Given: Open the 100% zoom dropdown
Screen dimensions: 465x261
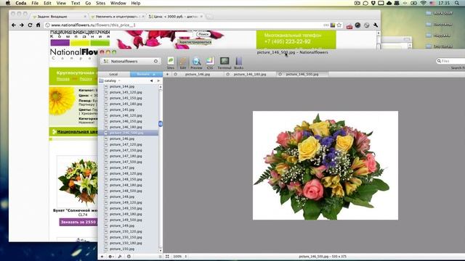Looking at the screenshot, I should pos(180,257).
